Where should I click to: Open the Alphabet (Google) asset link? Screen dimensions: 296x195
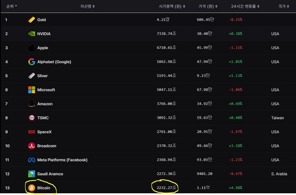(x=54, y=62)
